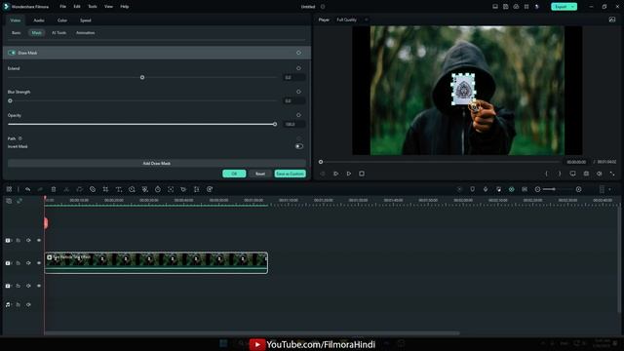
Task: Select the text tool in the timeline toolbar
Action: 119,189
